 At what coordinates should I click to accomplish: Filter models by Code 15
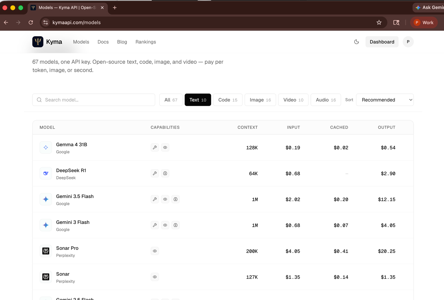coord(228,100)
